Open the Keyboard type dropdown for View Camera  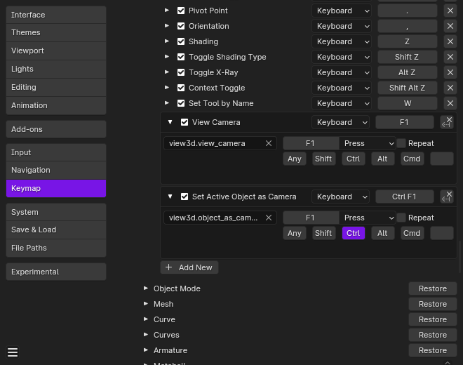pos(340,122)
